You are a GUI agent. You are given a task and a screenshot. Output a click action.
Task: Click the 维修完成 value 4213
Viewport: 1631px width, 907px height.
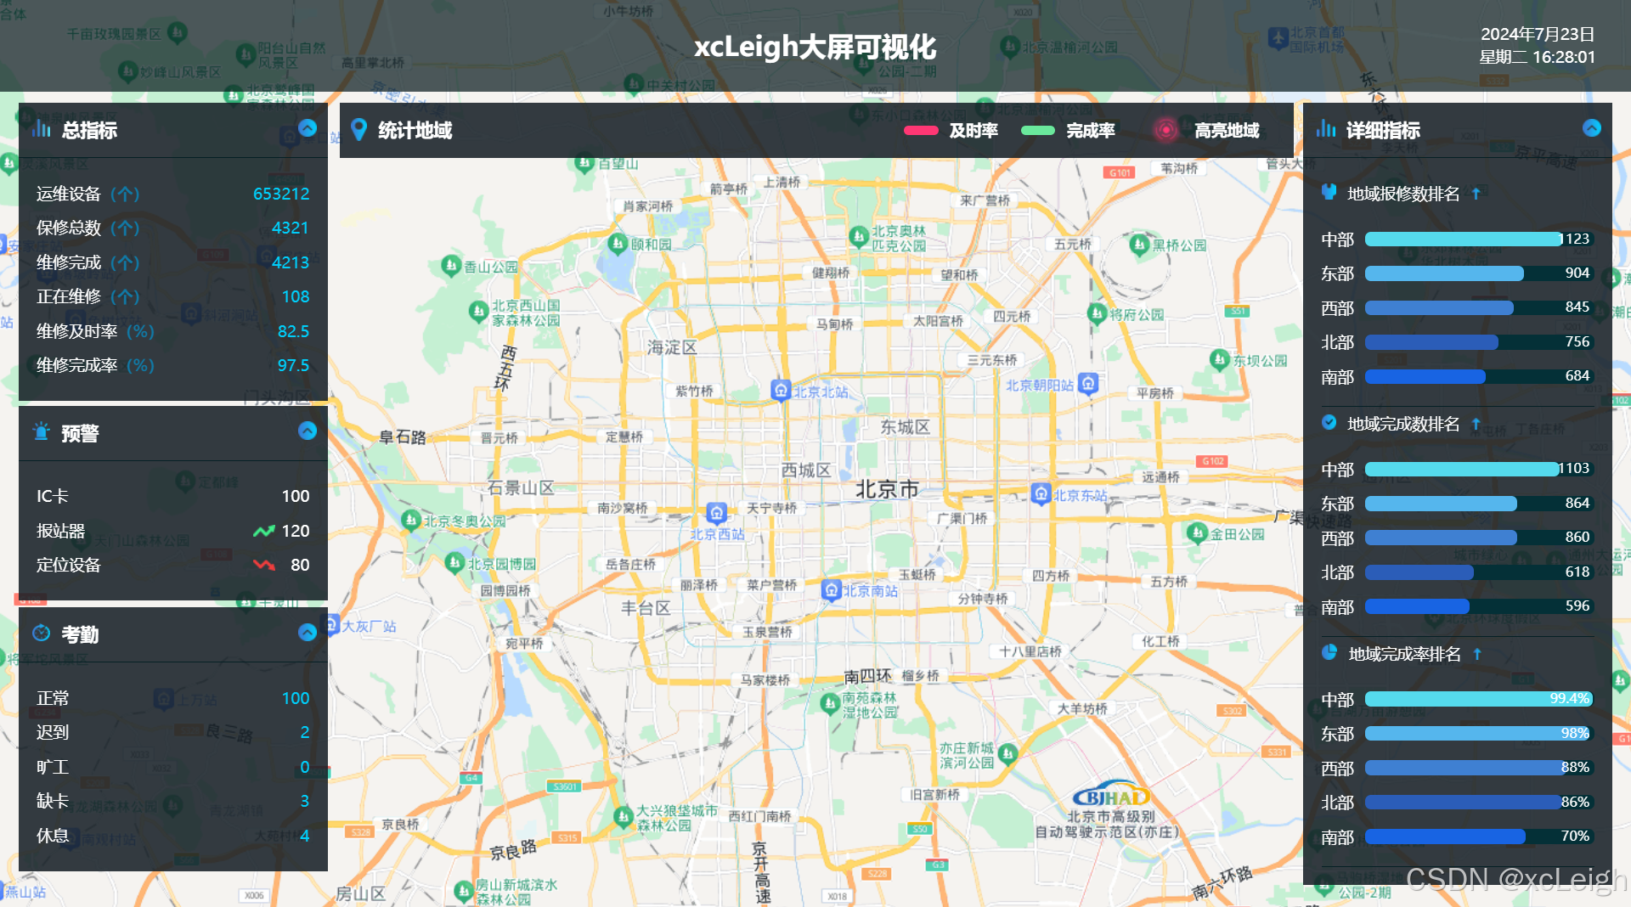tap(291, 262)
